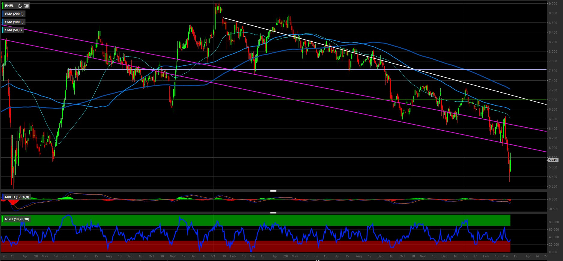The width and height of the screenshot is (563, 261).
Task: Open the MACD (12,26,9) indicator label
Action: tap(17, 197)
